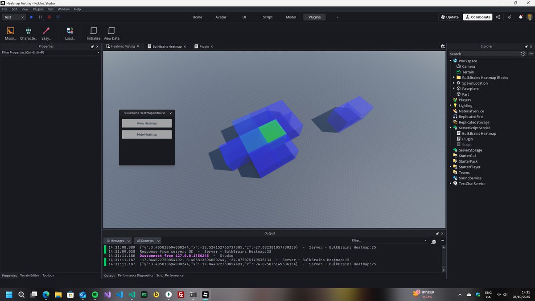
Task: Expand the TextChatService node
Action: tap(450, 183)
